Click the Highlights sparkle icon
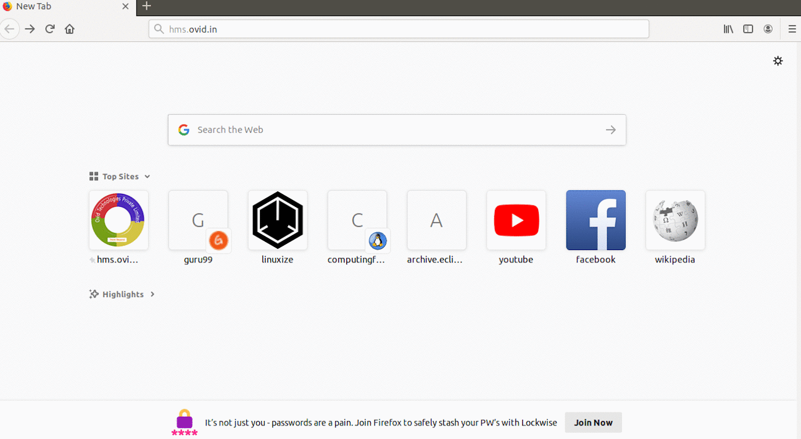801x439 pixels. (94, 294)
